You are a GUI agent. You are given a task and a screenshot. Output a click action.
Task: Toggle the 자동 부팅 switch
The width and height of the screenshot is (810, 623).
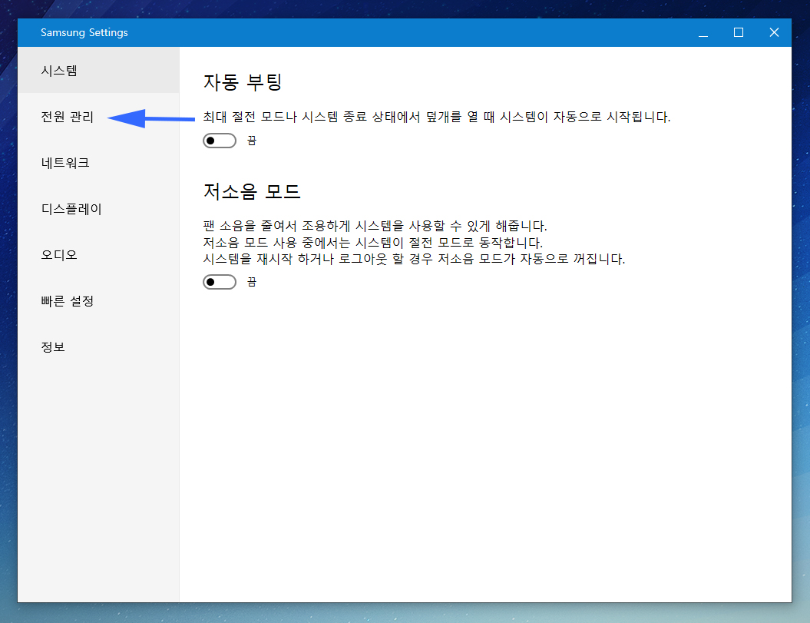click(220, 141)
